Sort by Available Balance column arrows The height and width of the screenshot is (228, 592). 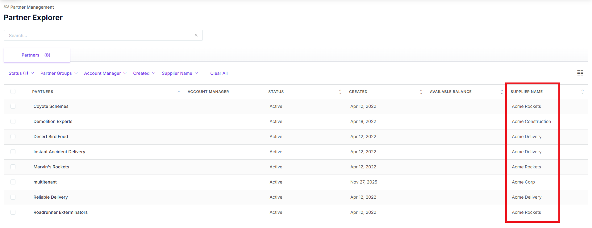click(x=502, y=92)
